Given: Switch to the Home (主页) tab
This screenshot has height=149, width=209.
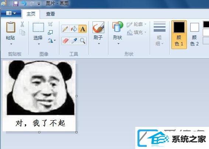Looking at the screenshot, I should (31, 14).
